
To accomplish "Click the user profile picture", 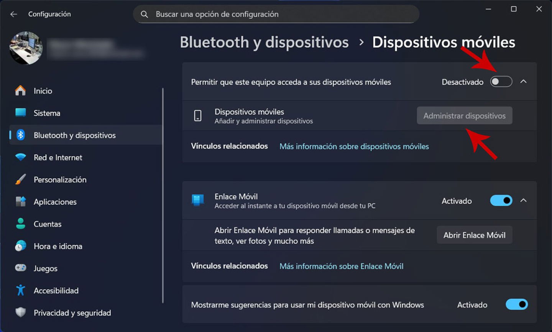I will (26, 48).
